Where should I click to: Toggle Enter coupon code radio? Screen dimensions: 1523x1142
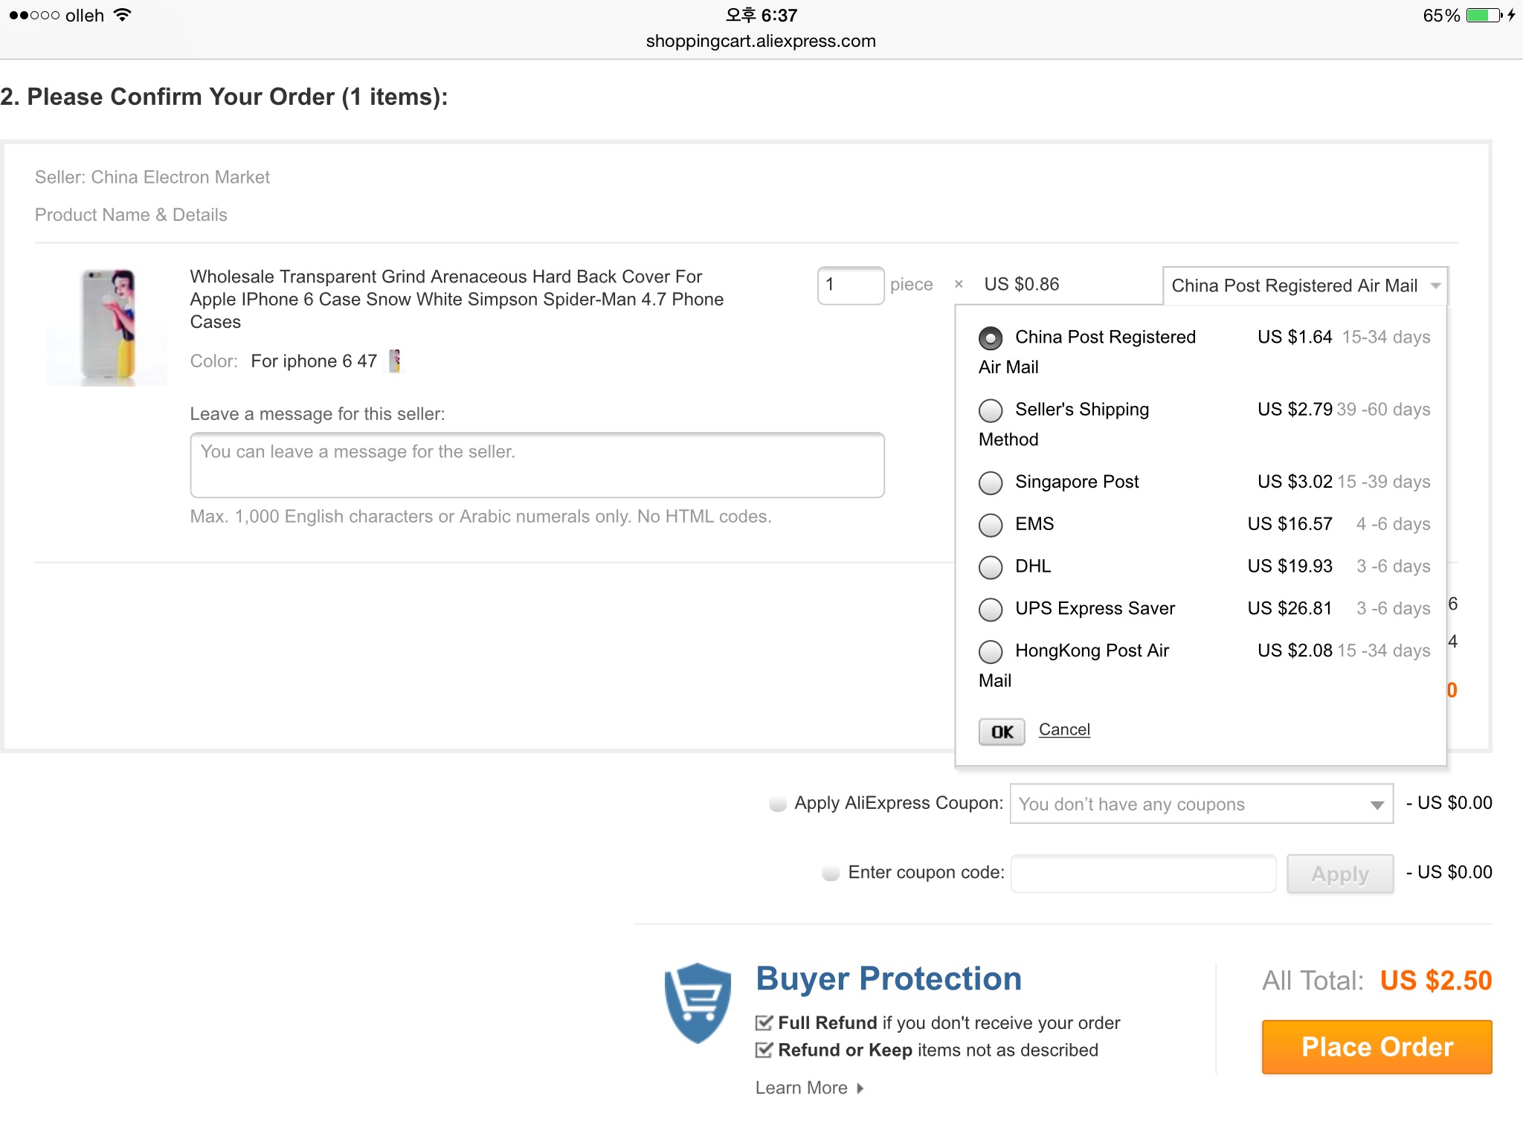coord(831,873)
